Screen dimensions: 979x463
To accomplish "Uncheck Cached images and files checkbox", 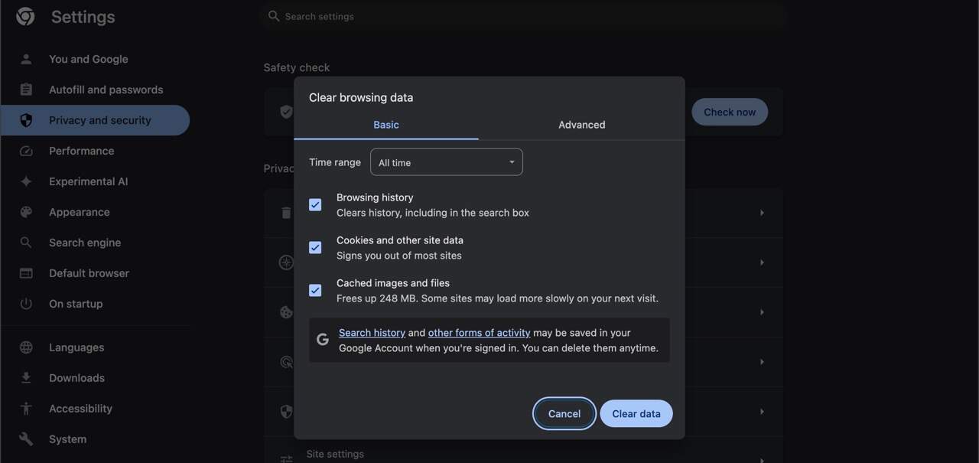I will (x=315, y=290).
